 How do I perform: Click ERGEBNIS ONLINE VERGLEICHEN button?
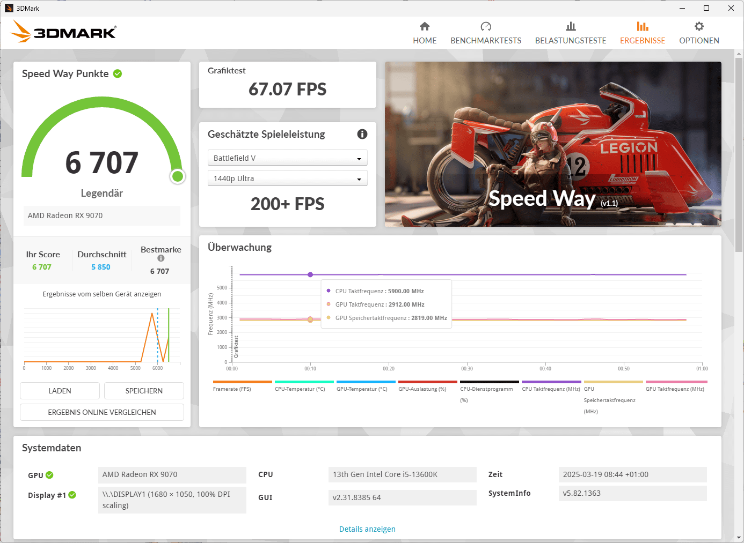point(102,412)
